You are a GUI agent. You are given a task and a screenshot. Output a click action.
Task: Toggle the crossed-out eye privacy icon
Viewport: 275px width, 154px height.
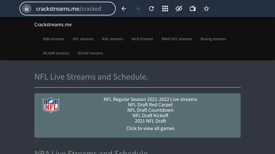pos(179,9)
